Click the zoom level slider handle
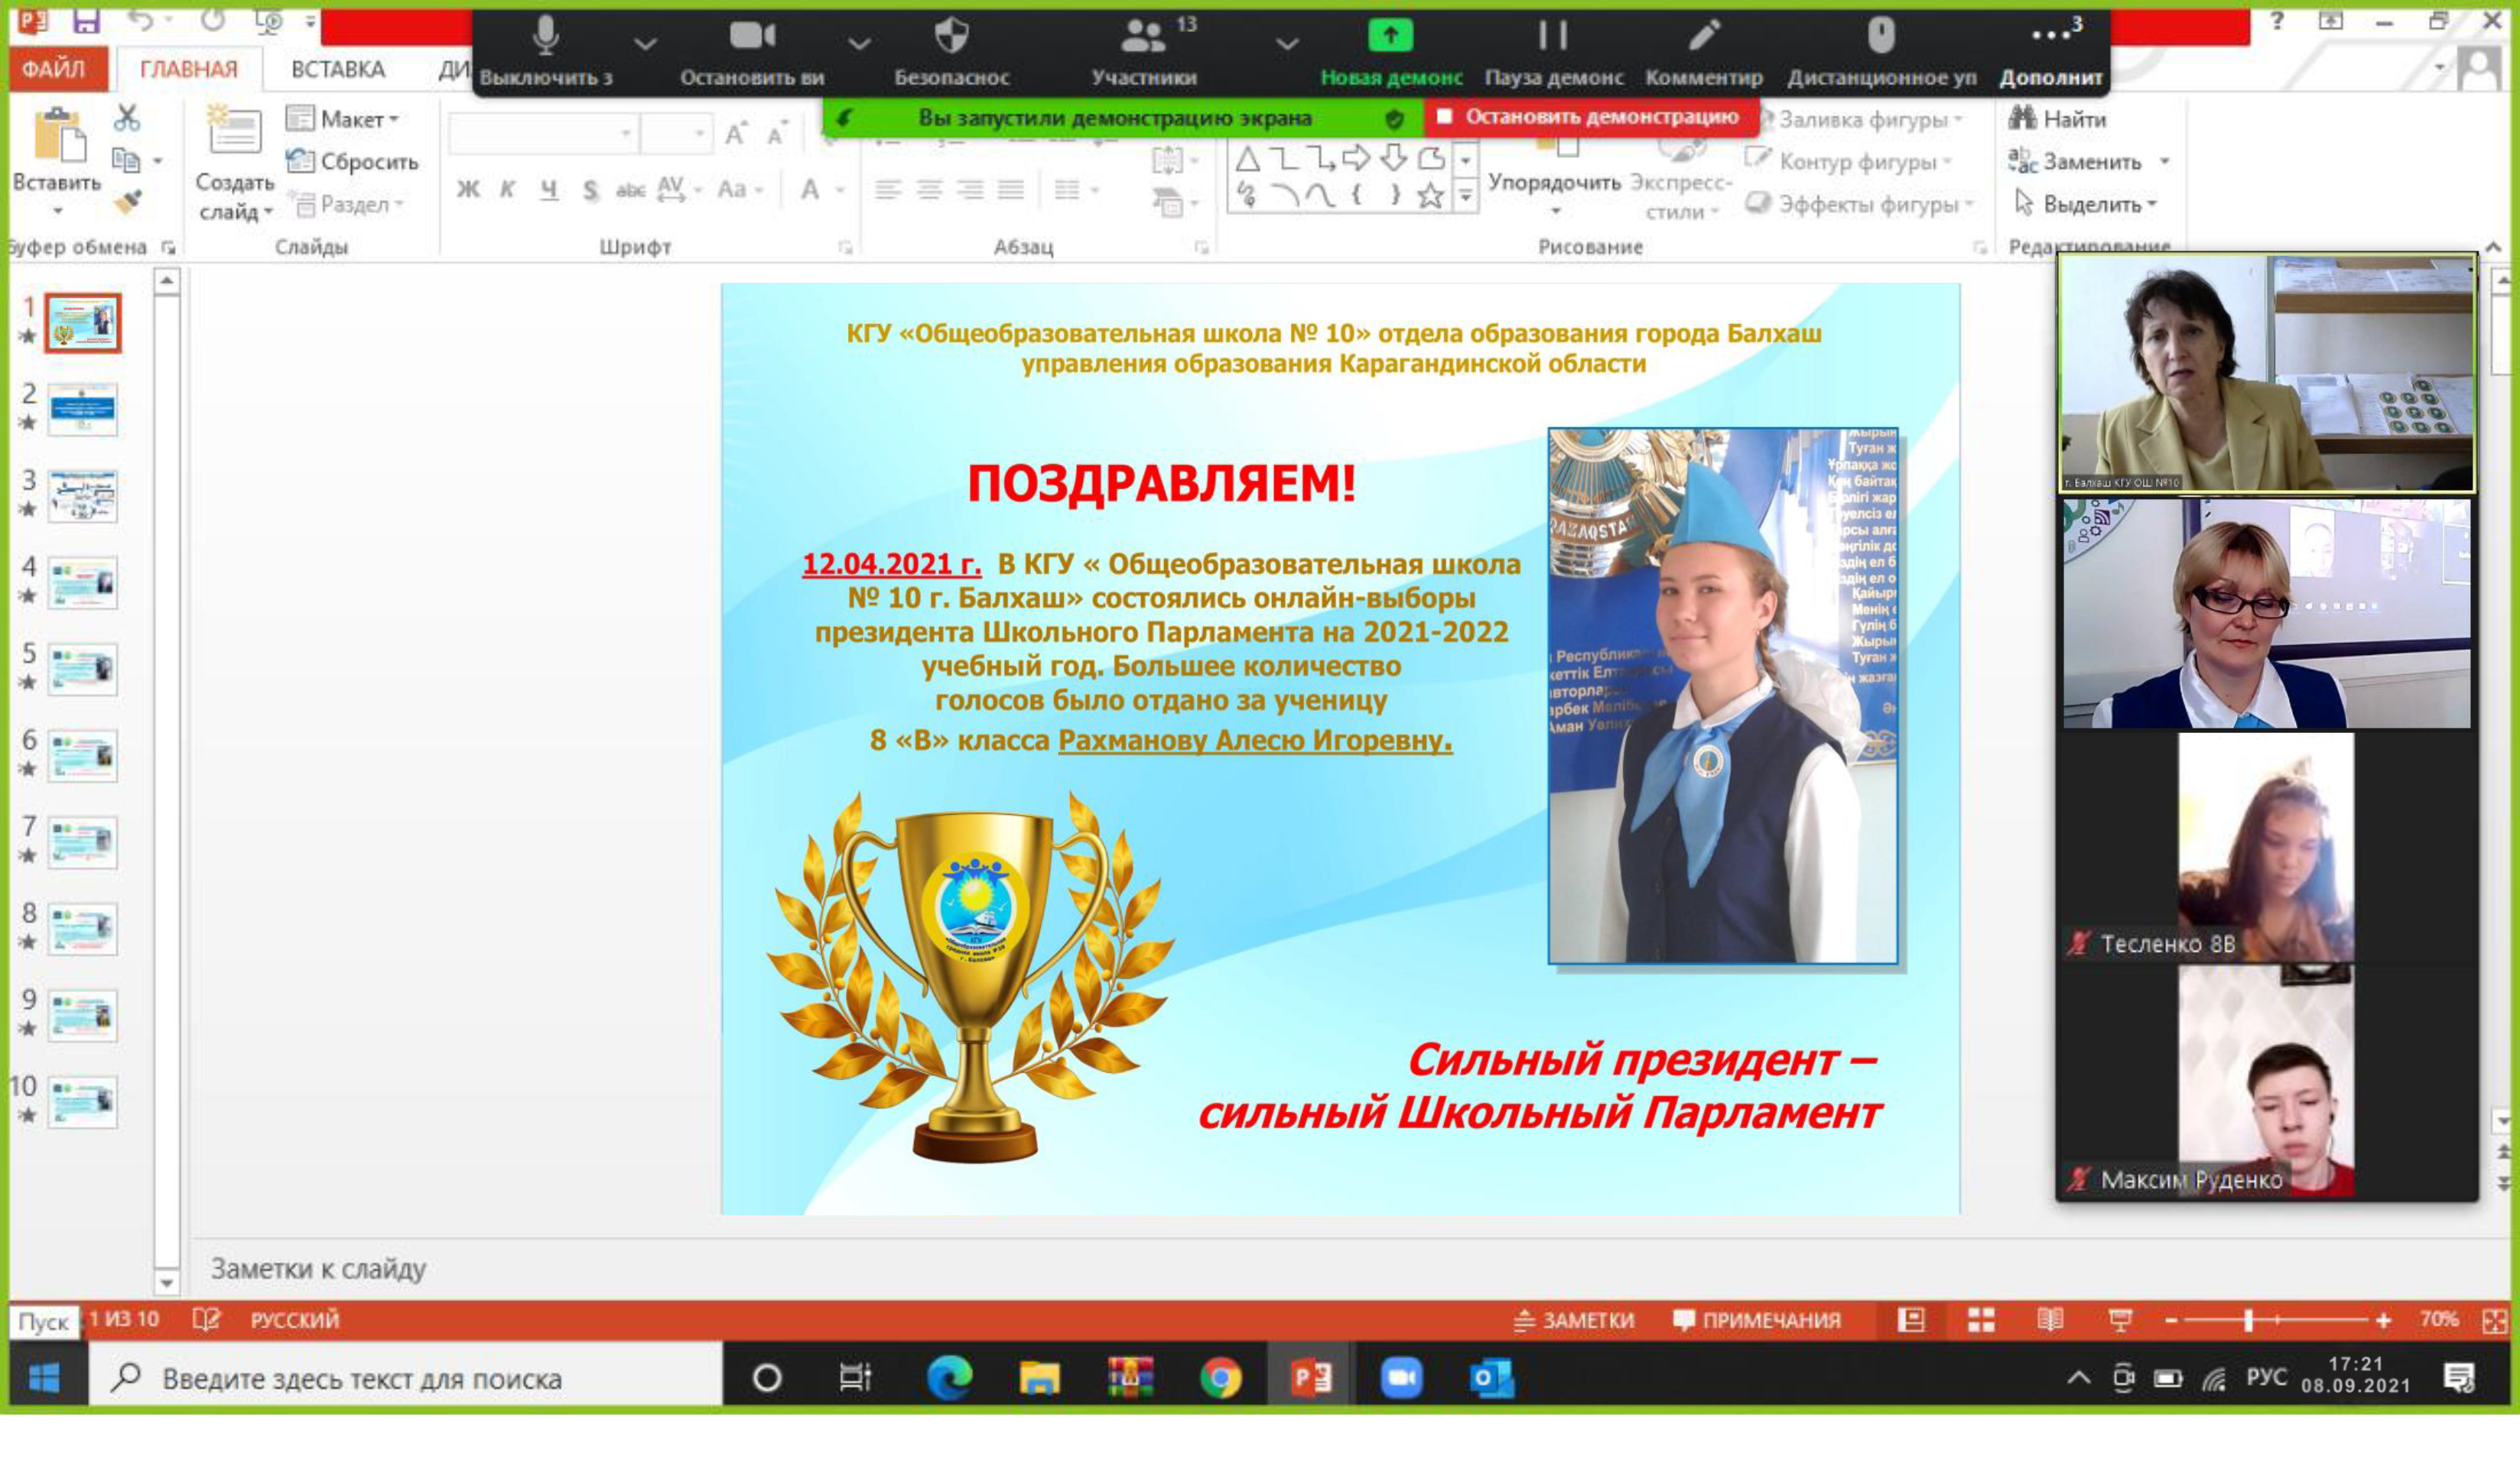The width and height of the screenshot is (2520, 1466). coord(2248,1320)
